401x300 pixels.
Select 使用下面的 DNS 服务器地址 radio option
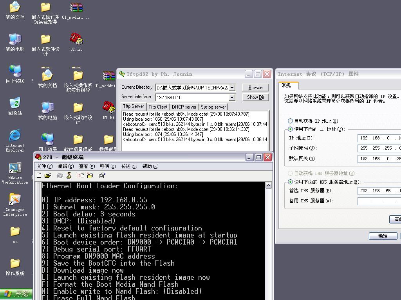tap(290, 182)
